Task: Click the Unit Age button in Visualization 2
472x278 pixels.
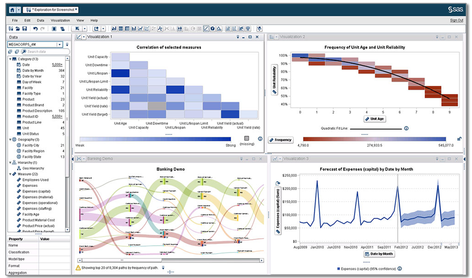Action: (x=374, y=118)
